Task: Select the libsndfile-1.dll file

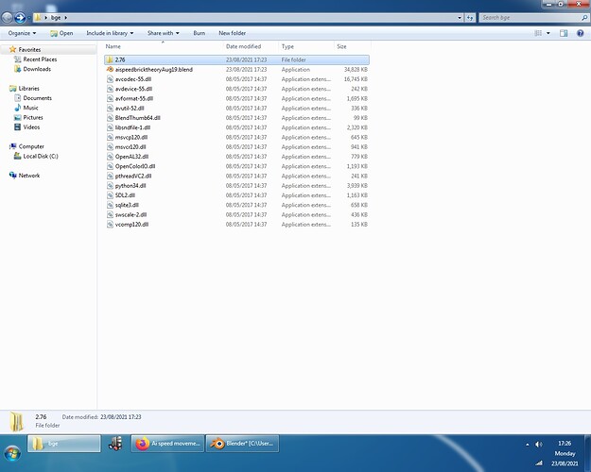Action: (x=236, y=127)
